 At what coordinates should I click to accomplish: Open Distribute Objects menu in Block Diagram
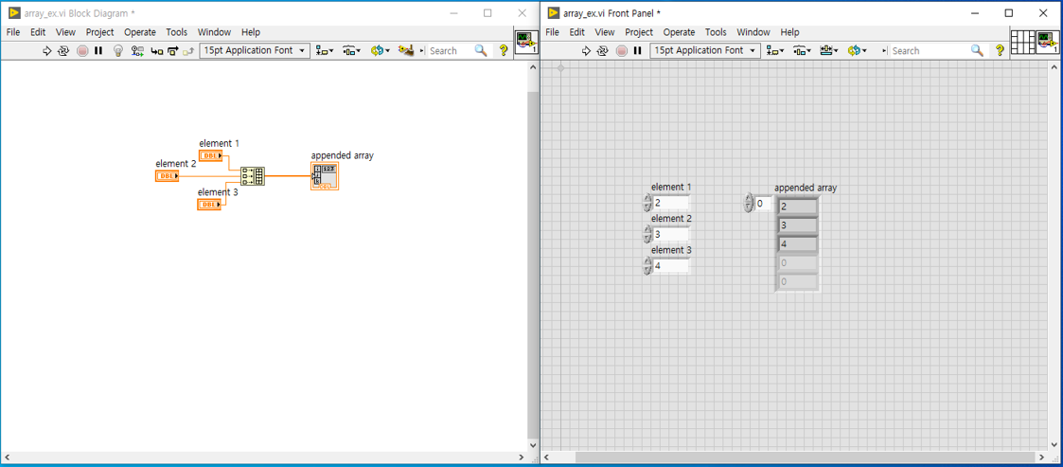coord(350,50)
